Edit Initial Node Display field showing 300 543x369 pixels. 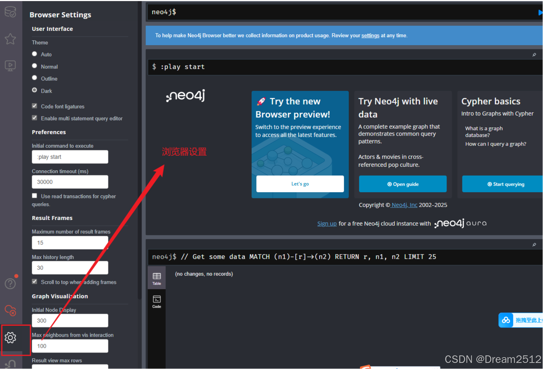click(70, 321)
